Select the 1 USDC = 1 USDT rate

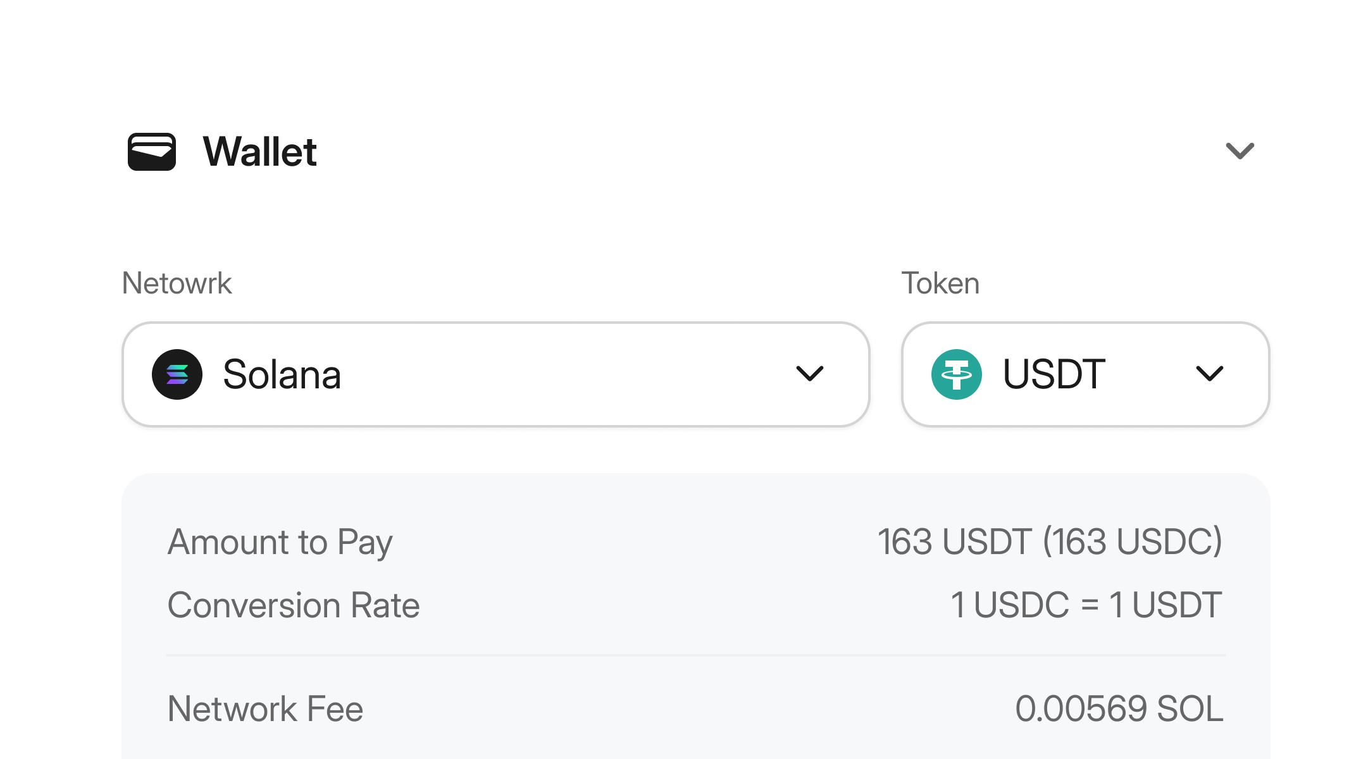pyautogui.click(x=1086, y=605)
